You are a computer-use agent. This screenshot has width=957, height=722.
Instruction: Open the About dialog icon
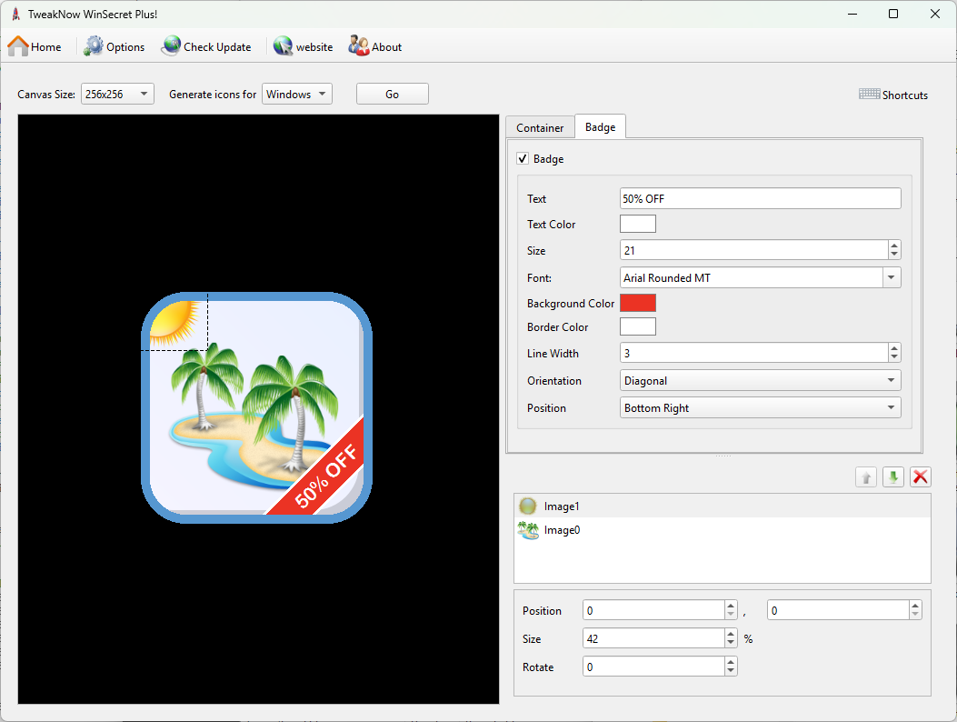(x=359, y=46)
